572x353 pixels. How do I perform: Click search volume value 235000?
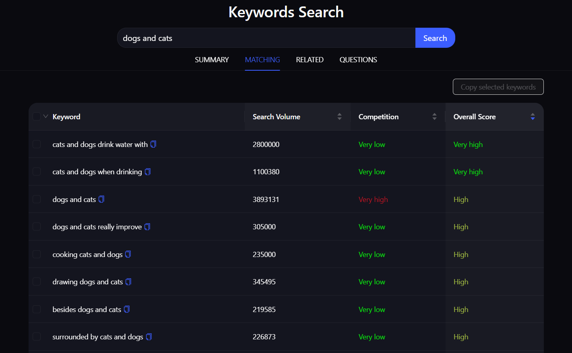(x=264, y=255)
